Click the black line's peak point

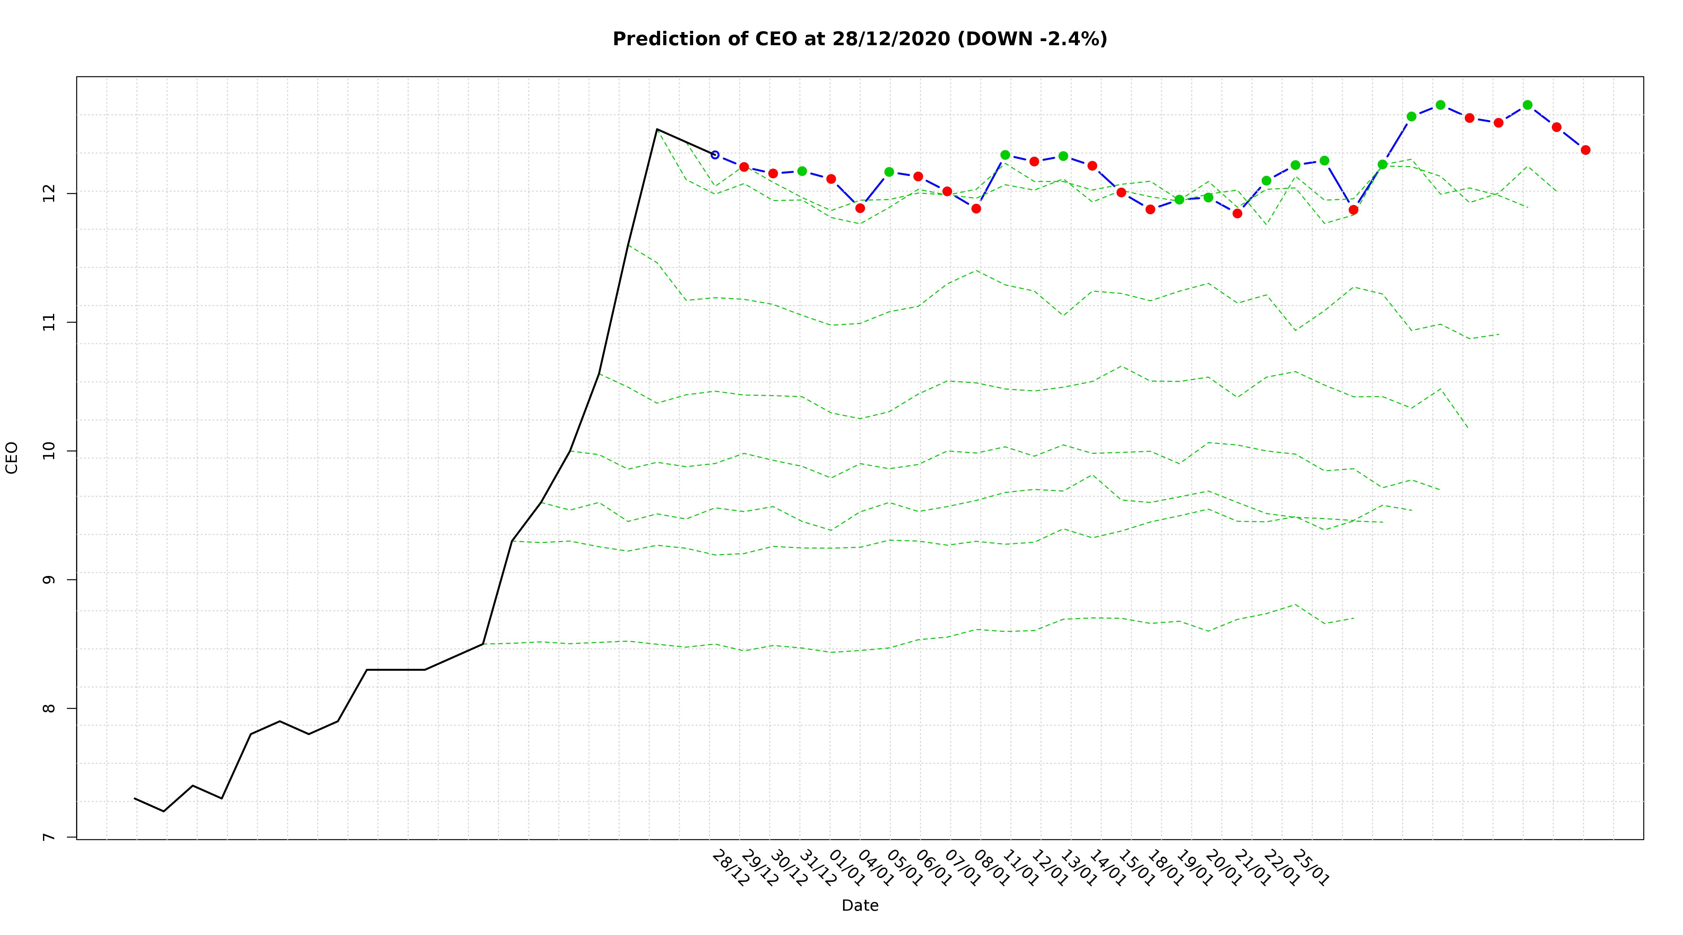657,129
